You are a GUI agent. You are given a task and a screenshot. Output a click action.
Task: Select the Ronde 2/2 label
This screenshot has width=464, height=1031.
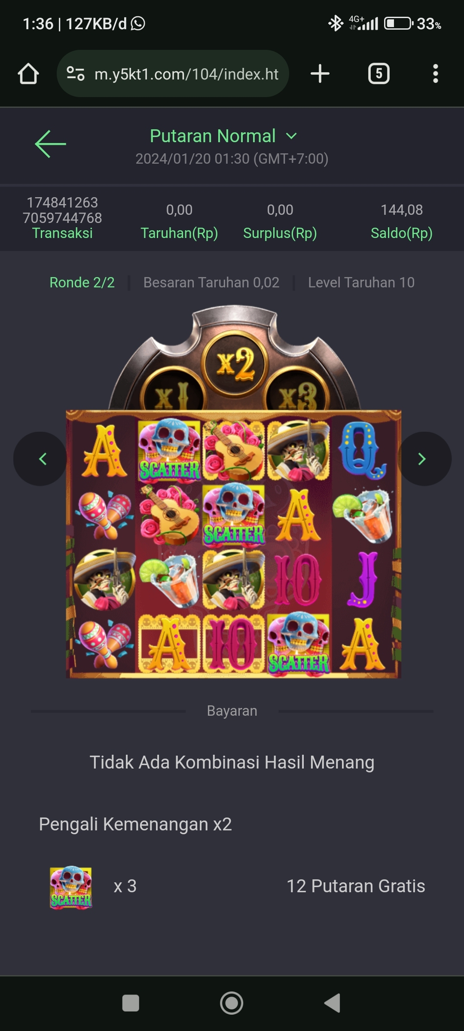(x=82, y=283)
